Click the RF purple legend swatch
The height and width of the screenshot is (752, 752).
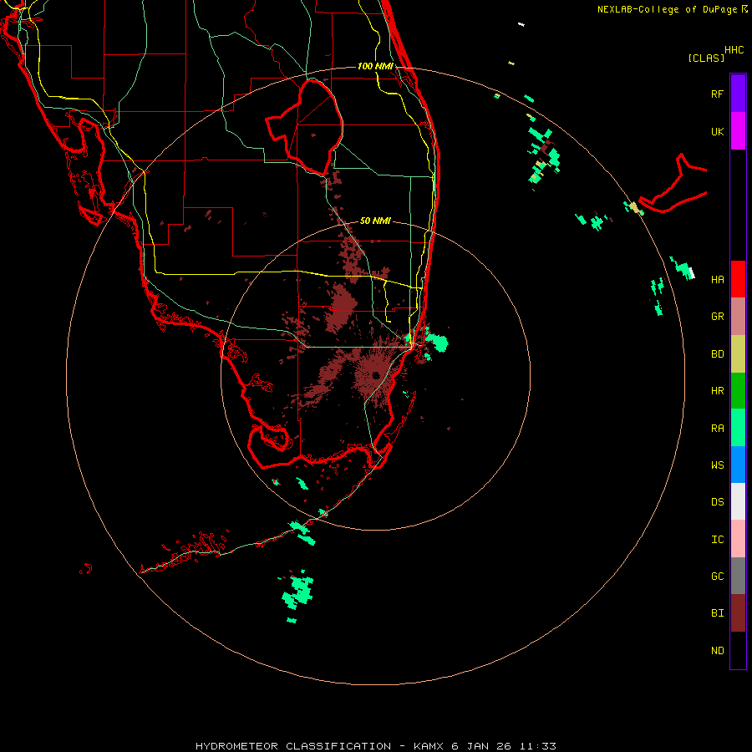[x=738, y=94]
